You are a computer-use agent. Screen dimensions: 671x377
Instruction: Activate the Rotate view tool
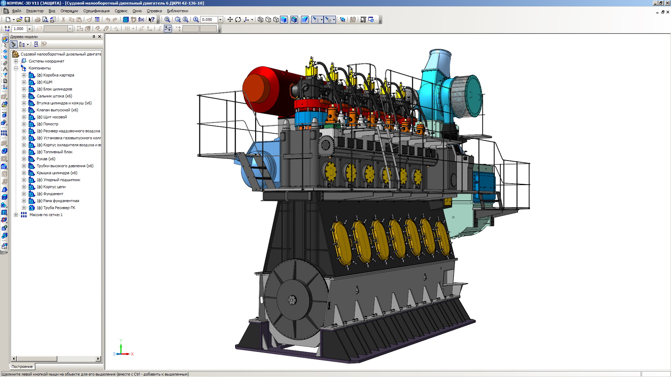[238, 20]
